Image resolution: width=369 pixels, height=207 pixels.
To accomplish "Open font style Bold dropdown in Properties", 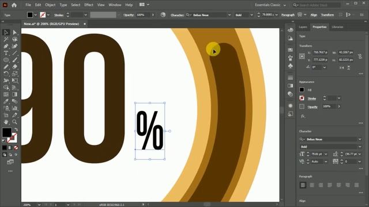I will (360, 147).
